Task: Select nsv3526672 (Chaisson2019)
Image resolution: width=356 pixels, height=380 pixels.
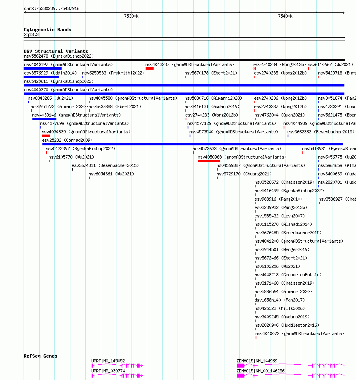Action: pyautogui.click(x=284, y=182)
